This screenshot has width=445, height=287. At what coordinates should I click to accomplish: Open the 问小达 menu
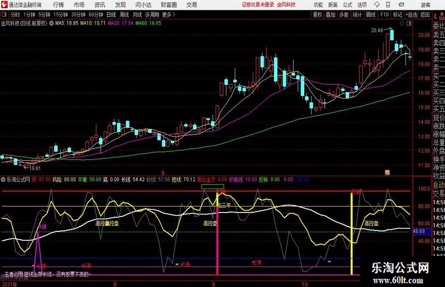click(143, 5)
